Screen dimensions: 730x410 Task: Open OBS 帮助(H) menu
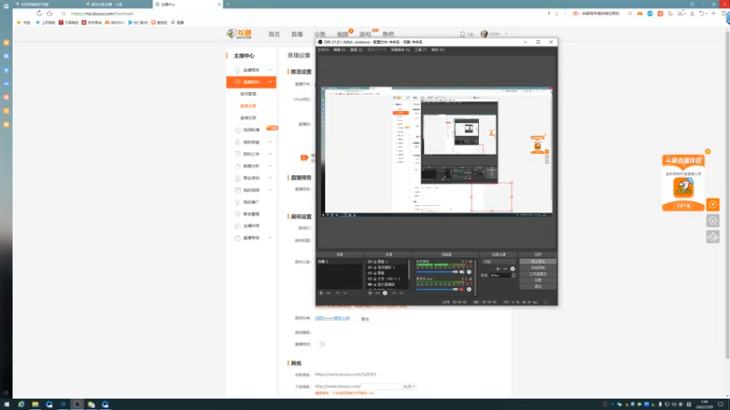point(438,50)
